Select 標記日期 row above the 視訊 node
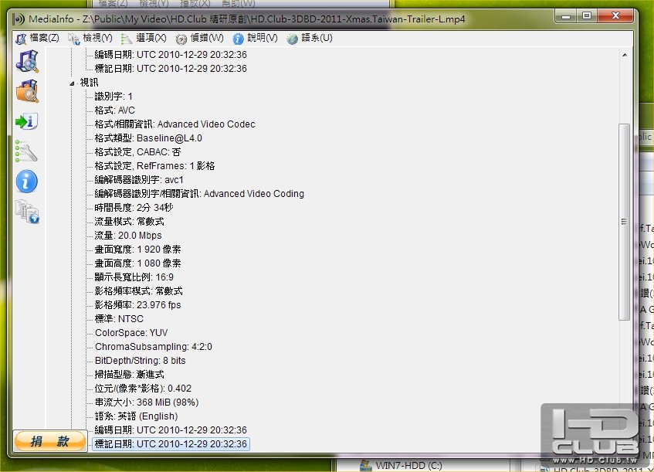654x472 pixels. (x=171, y=69)
